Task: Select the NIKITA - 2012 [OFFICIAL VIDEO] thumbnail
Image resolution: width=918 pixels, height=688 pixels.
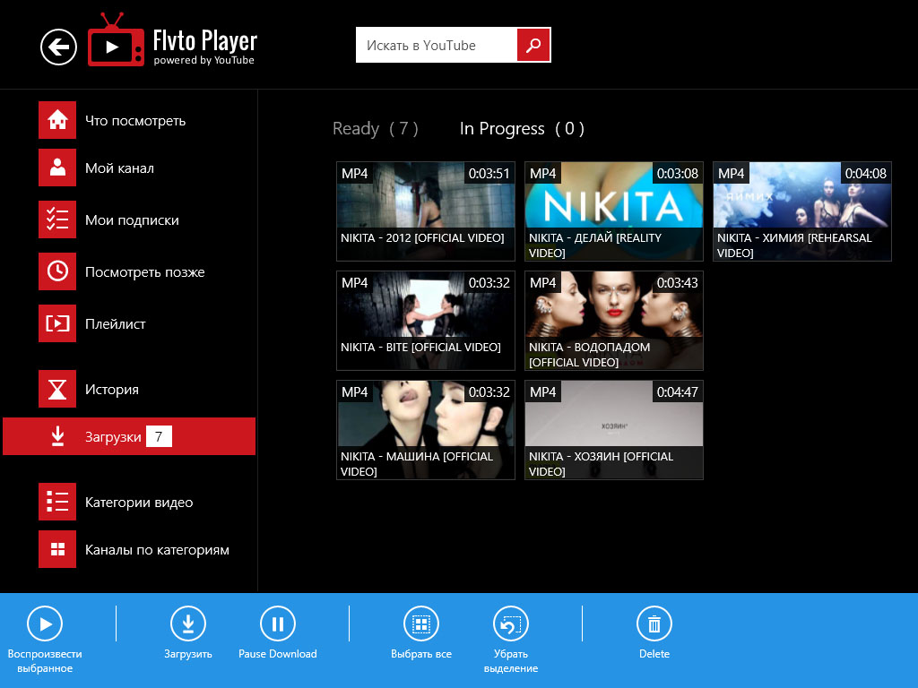Action: click(x=426, y=211)
